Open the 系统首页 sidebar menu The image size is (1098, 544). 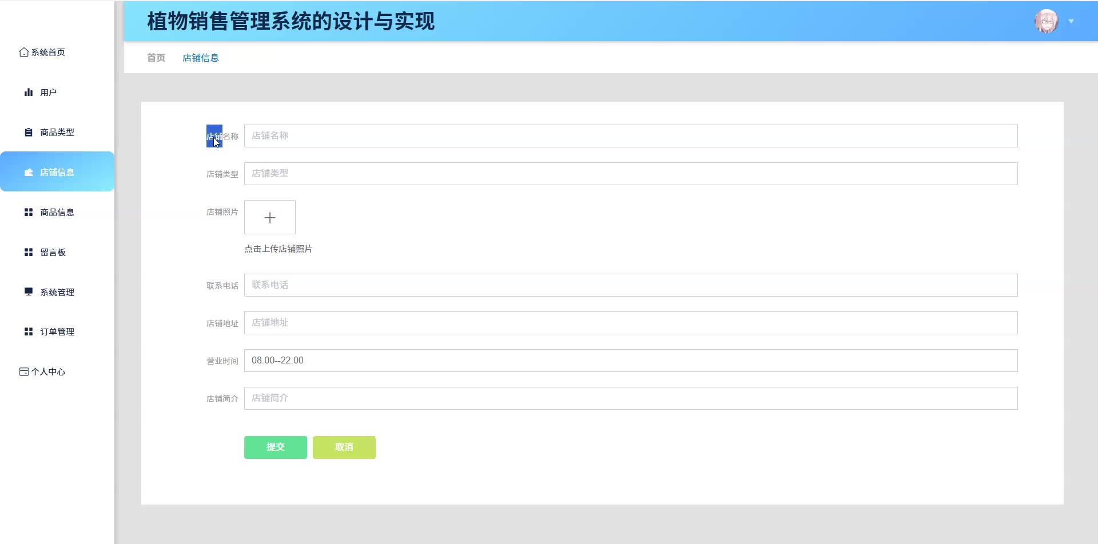click(x=57, y=52)
